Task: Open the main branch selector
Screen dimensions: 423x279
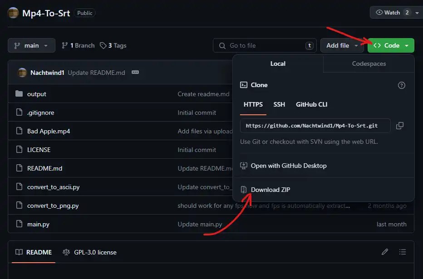Action: 31,45
